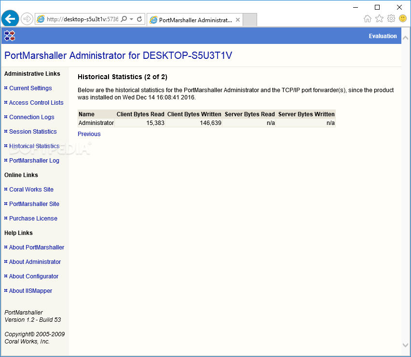
Task: Select the 15,383 value cell
Action: click(140, 123)
